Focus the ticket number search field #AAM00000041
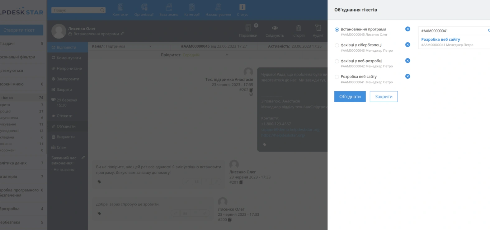The image size is (490, 230). (x=453, y=31)
